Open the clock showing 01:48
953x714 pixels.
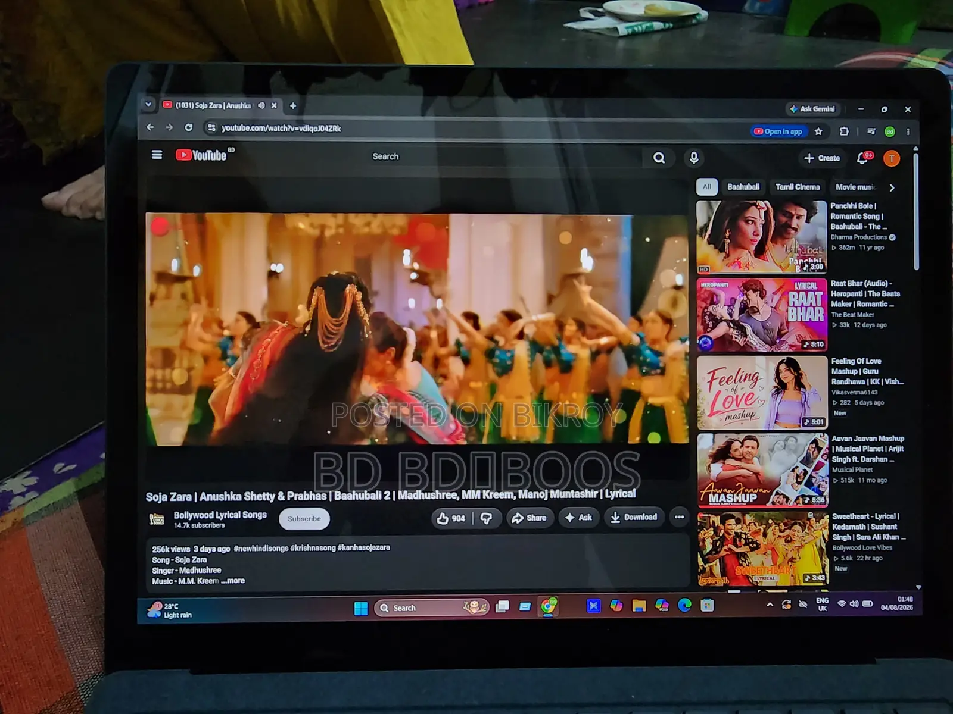point(896,603)
